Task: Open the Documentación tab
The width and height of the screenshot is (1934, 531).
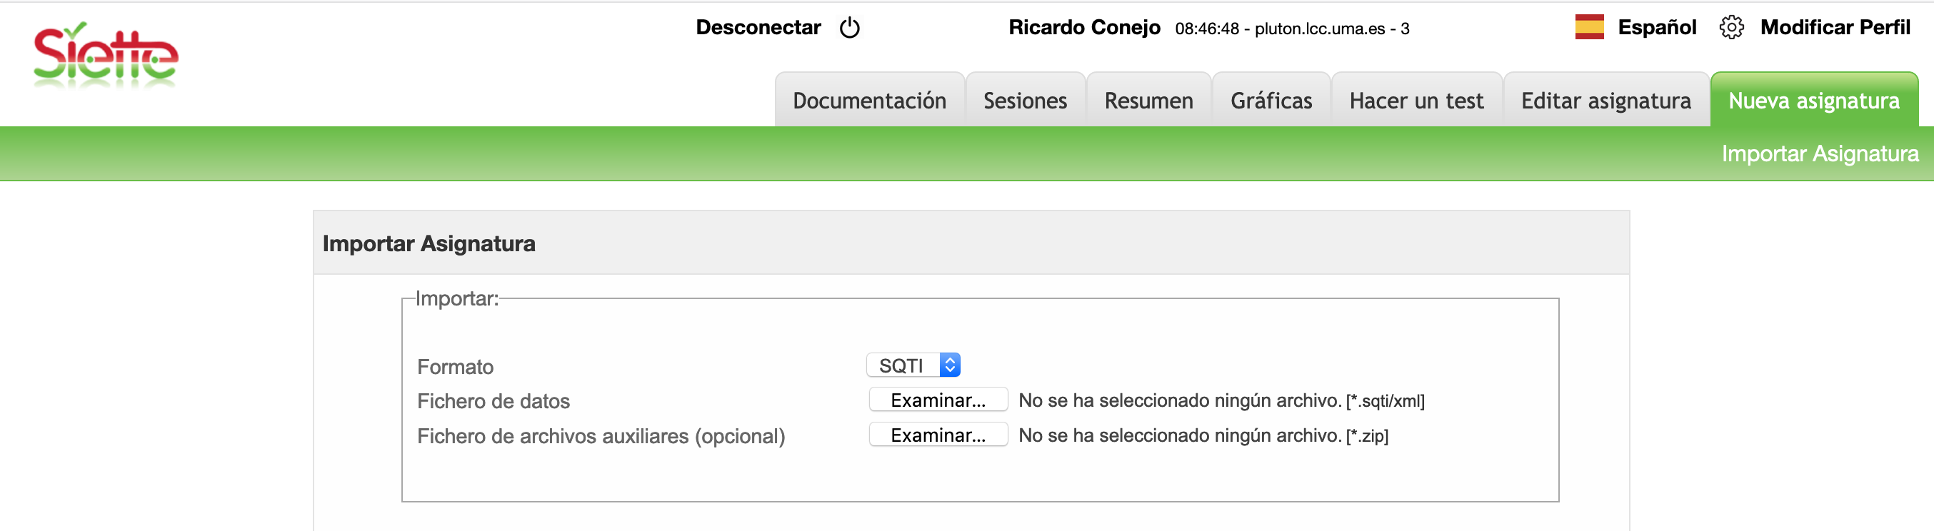Action: click(868, 101)
